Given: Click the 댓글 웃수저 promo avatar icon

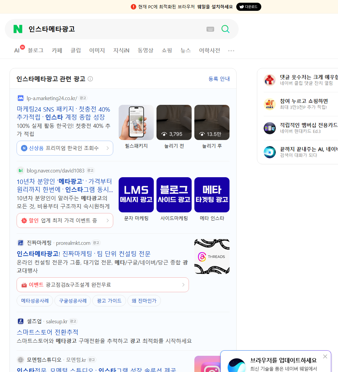Looking at the screenshot, I should click(270, 80).
